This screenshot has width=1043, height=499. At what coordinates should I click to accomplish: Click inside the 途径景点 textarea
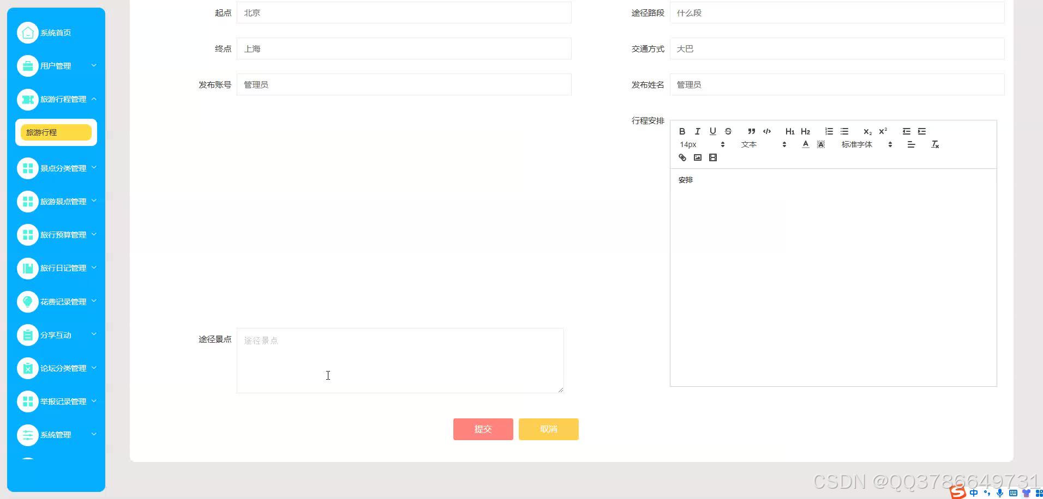[400, 361]
